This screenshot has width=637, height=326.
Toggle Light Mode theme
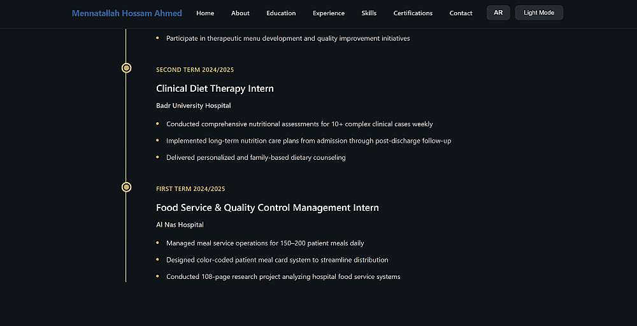click(x=539, y=13)
